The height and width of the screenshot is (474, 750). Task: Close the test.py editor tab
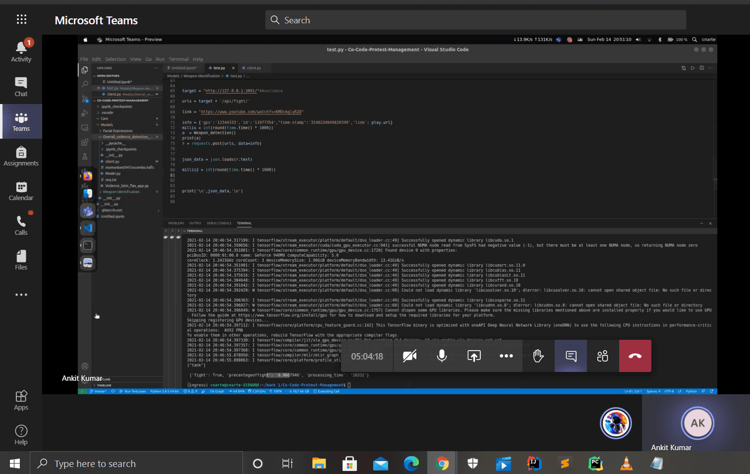(233, 68)
